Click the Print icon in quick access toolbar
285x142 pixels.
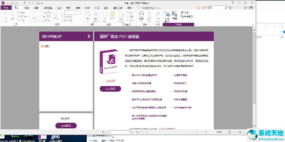pyautogui.click(x=16, y=3)
